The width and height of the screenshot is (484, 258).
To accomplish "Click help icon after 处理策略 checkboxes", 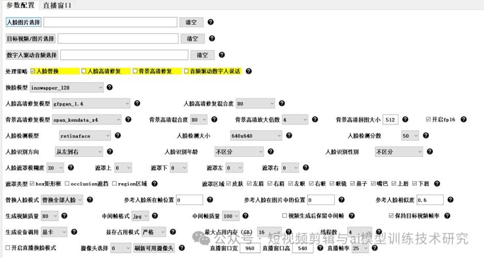I will [248, 71].
